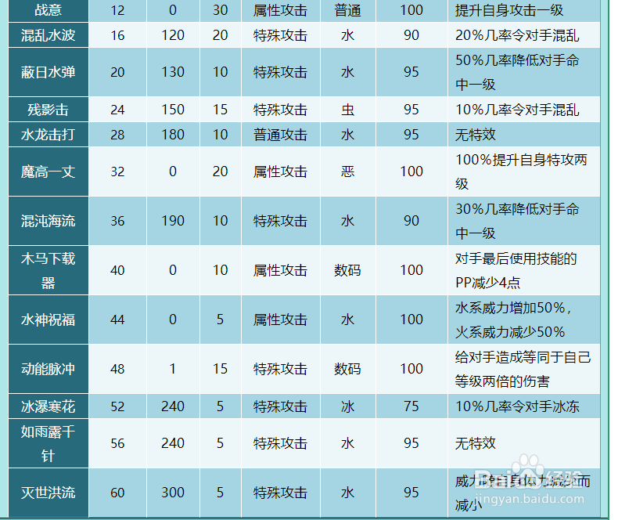Screen dimensions: 618x520
Task: Select the effect 10%几率令对手冰冻
Action: (x=517, y=406)
